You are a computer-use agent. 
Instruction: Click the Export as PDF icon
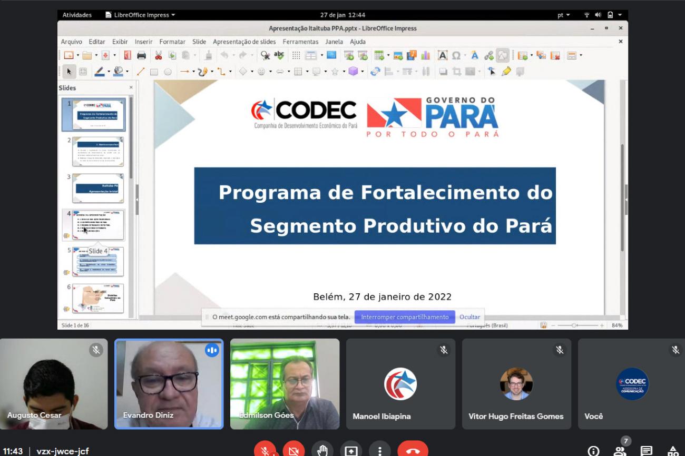coord(128,55)
